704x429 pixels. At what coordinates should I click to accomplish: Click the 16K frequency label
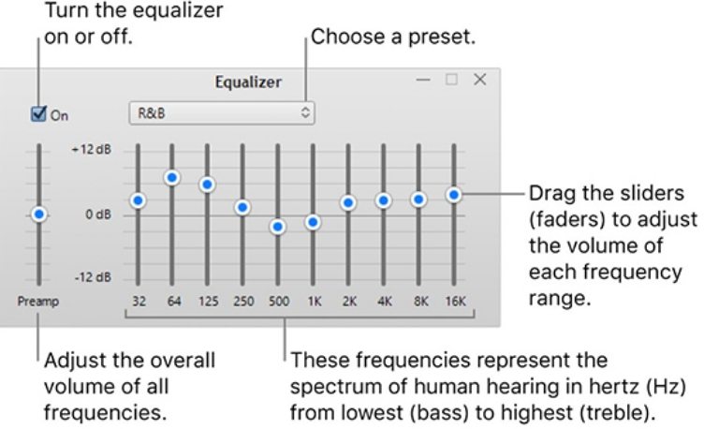click(x=453, y=302)
